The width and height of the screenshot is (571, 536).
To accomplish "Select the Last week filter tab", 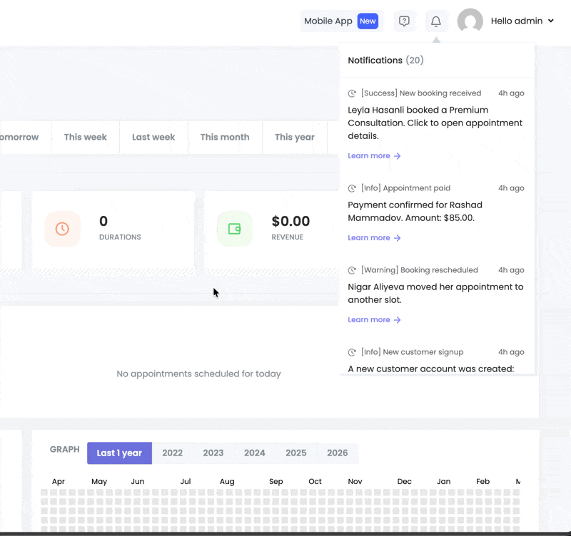I will [x=153, y=137].
